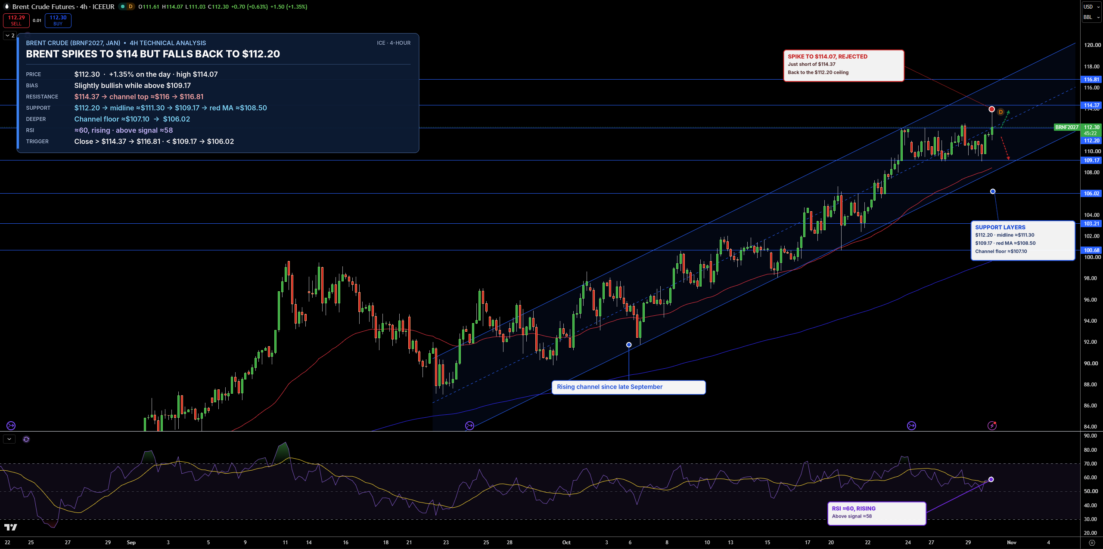Select the 'SPIKE TO $114.07, REJECTED' callout
The image size is (1103, 549).
tap(843, 65)
